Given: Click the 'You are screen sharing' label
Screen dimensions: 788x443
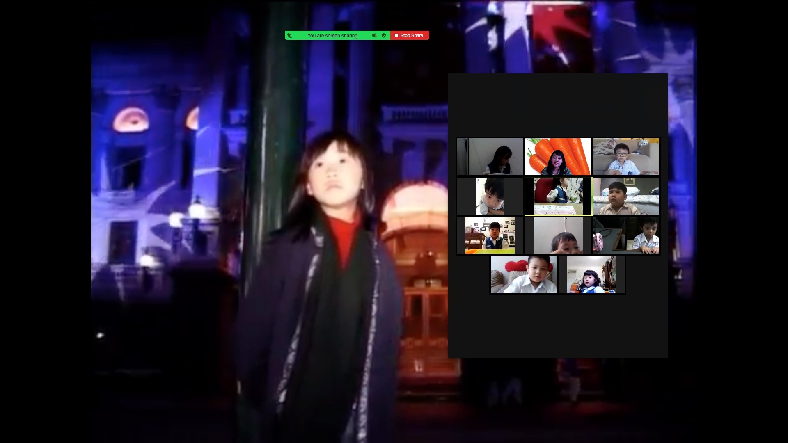Looking at the screenshot, I should [x=332, y=36].
